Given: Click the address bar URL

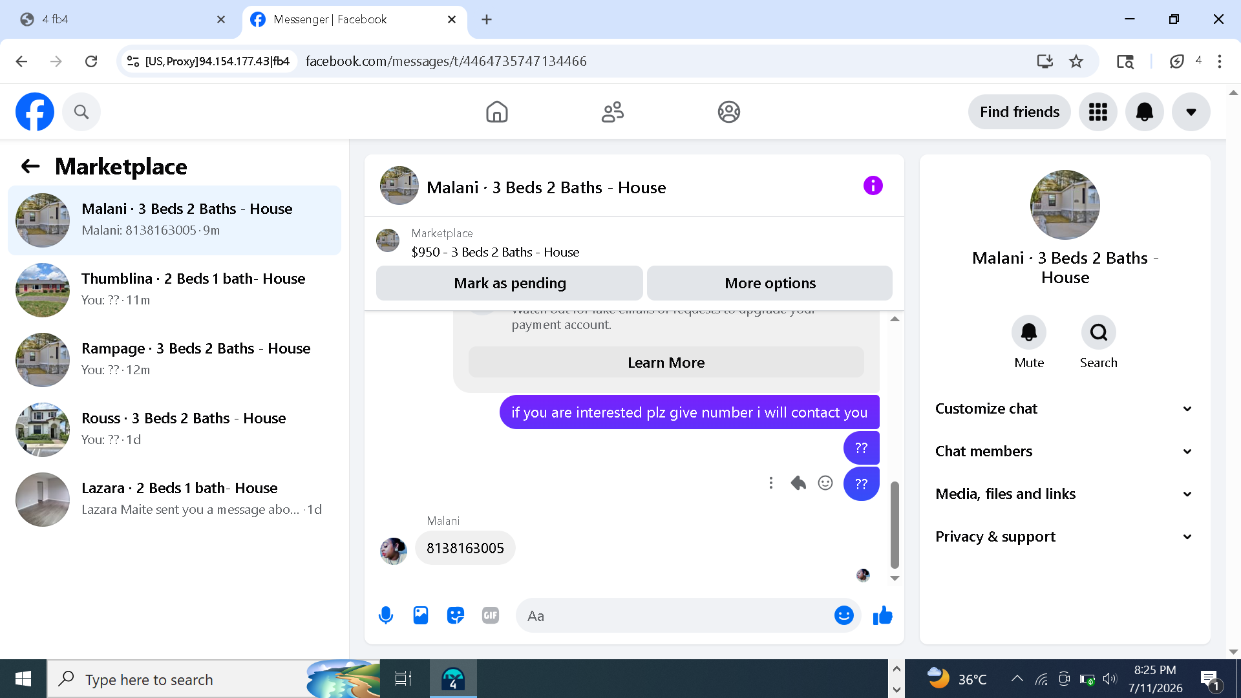Looking at the screenshot, I should click(x=446, y=61).
